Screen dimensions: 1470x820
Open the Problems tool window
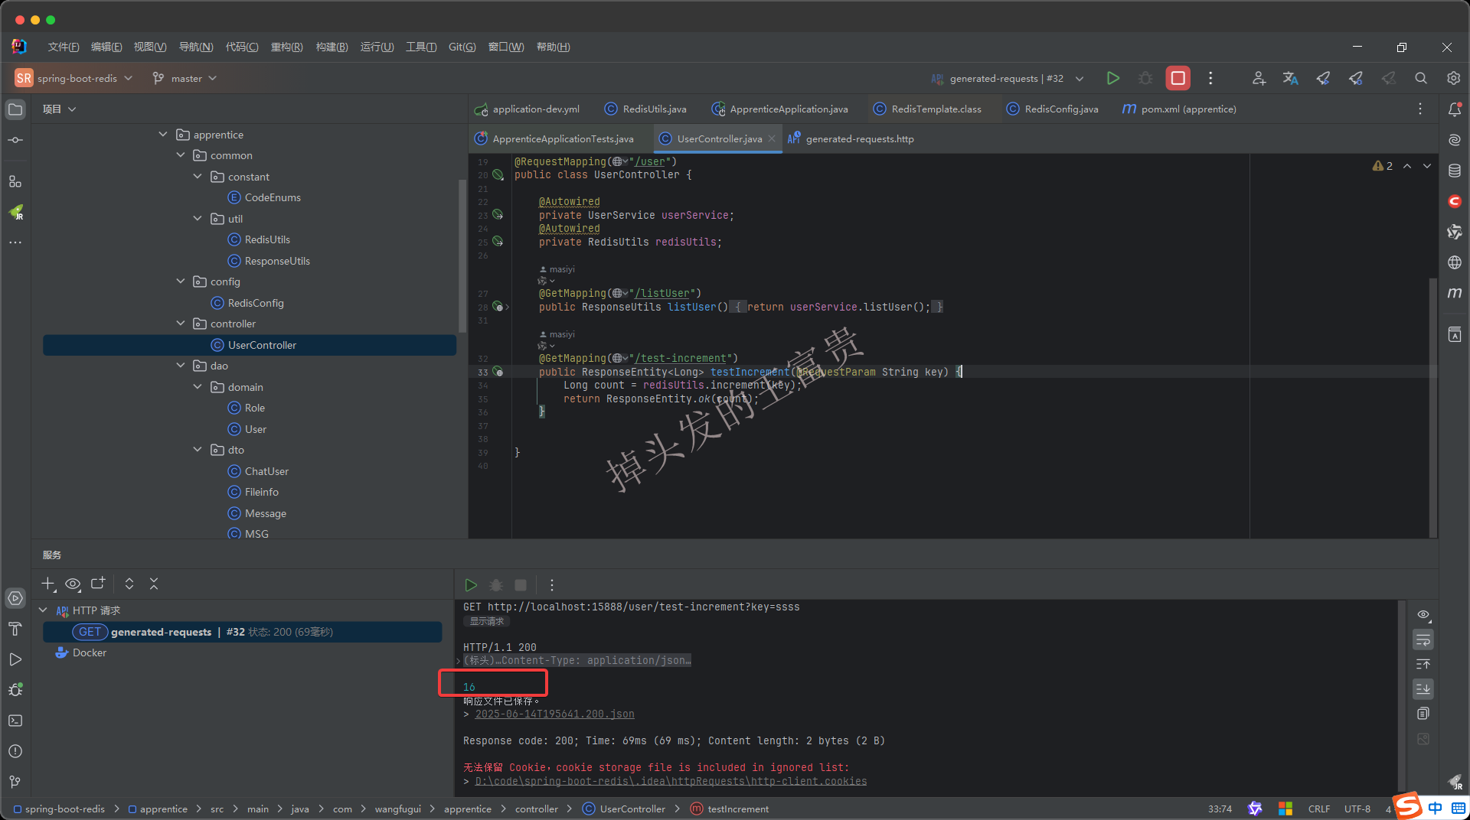click(x=15, y=751)
